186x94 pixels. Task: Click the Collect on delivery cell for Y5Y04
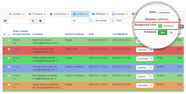click(74, 67)
